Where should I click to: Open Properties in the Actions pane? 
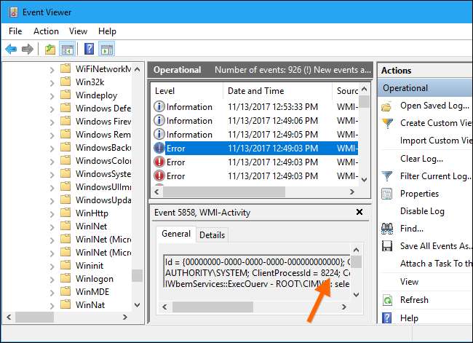[419, 194]
